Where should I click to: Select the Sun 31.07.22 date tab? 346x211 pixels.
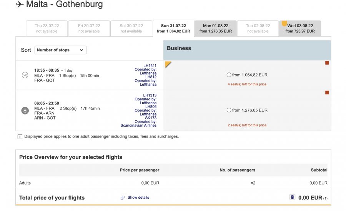pyautogui.click(x=173, y=28)
